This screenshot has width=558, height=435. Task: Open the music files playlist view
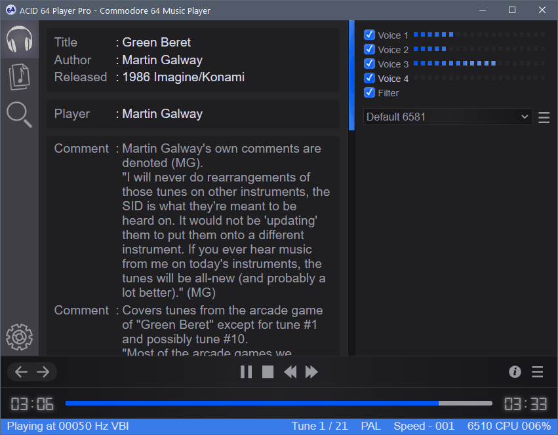19,77
